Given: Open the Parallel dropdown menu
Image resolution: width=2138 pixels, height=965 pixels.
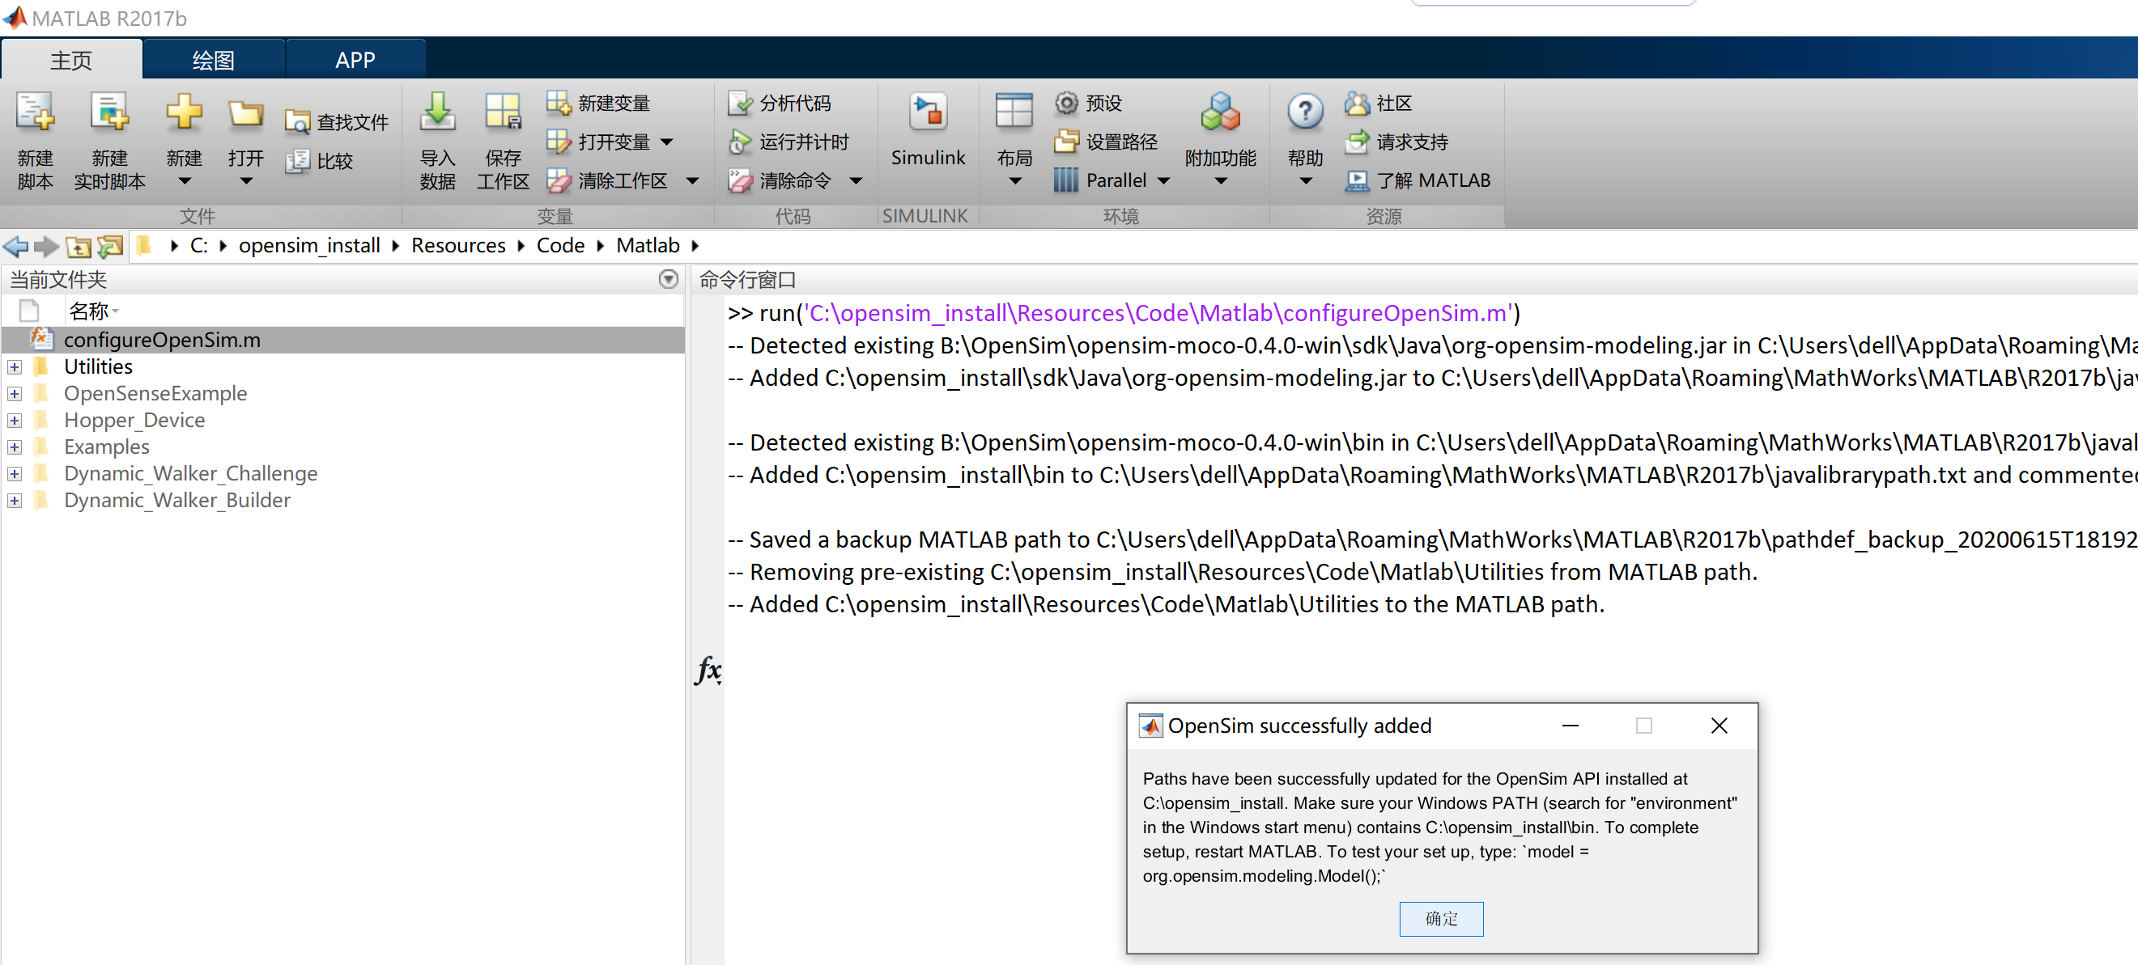Looking at the screenshot, I should tap(1163, 180).
